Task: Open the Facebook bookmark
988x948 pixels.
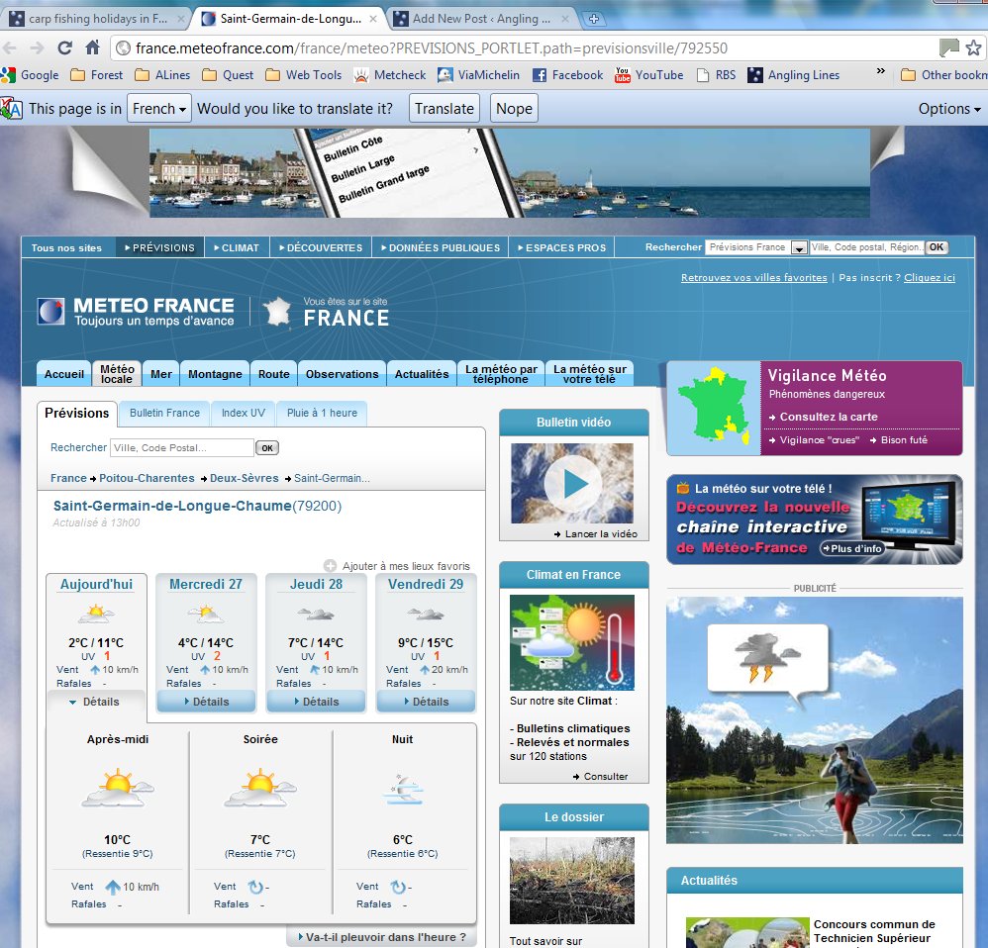Action: tap(567, 75)
